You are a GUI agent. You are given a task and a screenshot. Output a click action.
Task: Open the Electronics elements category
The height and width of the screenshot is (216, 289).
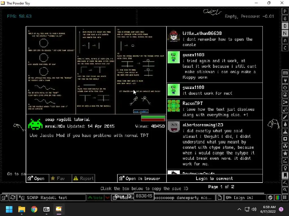(x=285, y=80)
